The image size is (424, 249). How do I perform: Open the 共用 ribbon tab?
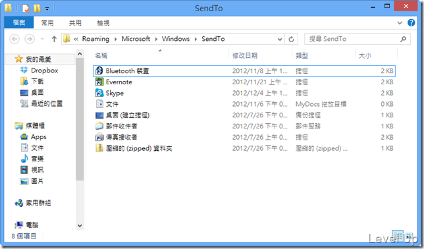click(75, 23)
